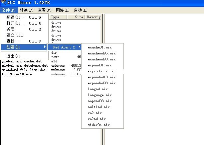Expand the 创建(F) submenu
This screenshot has width=204, height=145.
(x=24, y=47)
